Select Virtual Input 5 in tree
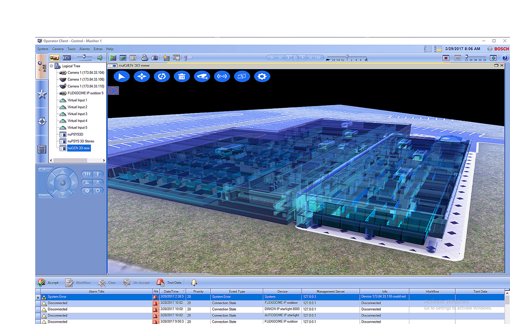Screen dimensions: 510x324 tap(77, 128)
